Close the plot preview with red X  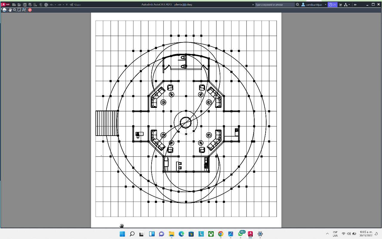click(x=30, y=10)
